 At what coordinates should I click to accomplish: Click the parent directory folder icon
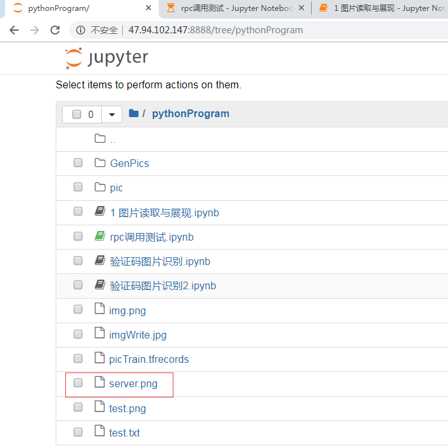(100, 138)
